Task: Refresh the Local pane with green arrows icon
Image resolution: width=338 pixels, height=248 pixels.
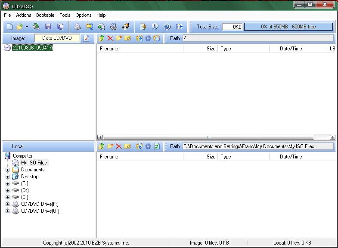Action: pos(157,146)
